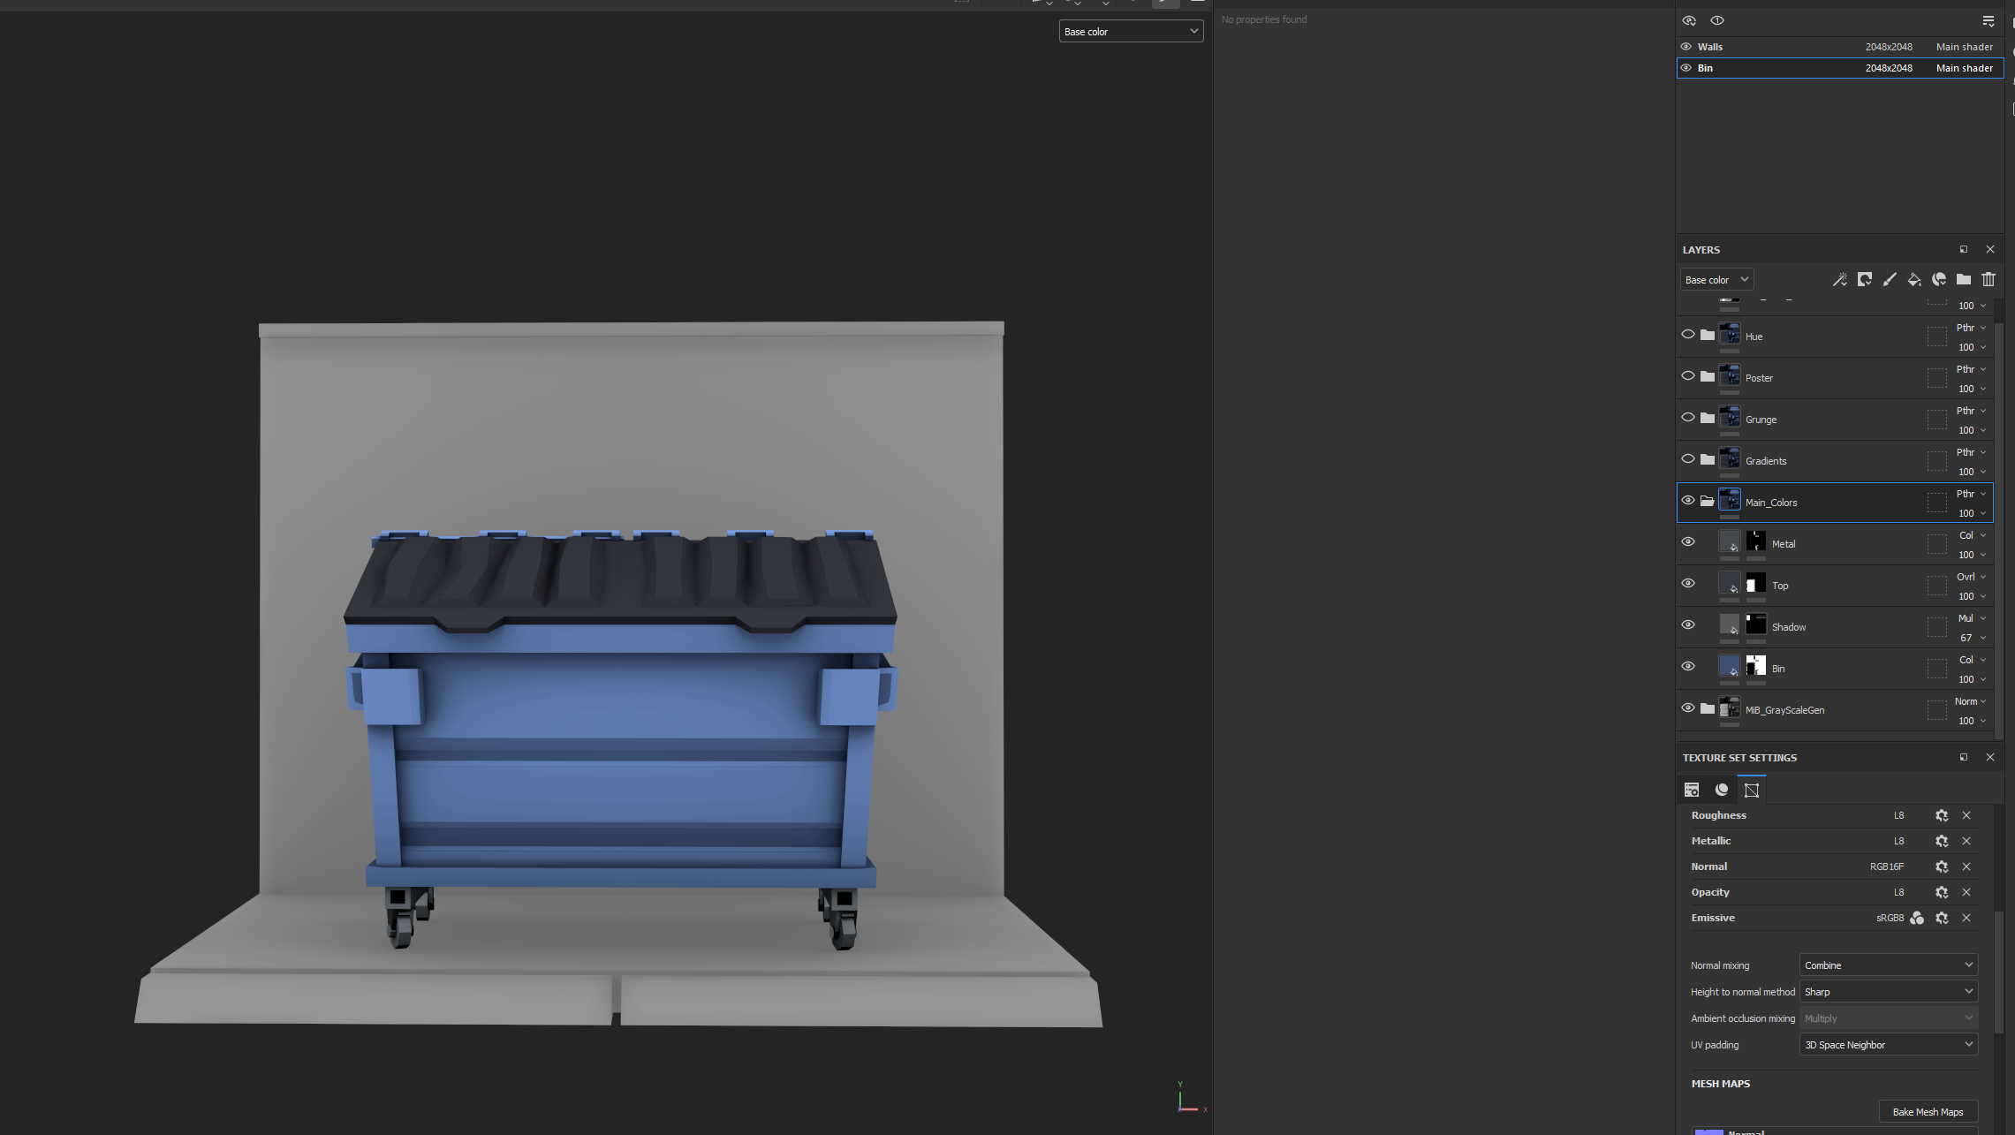Toggle visibility of the Shadow layer

1687,625
